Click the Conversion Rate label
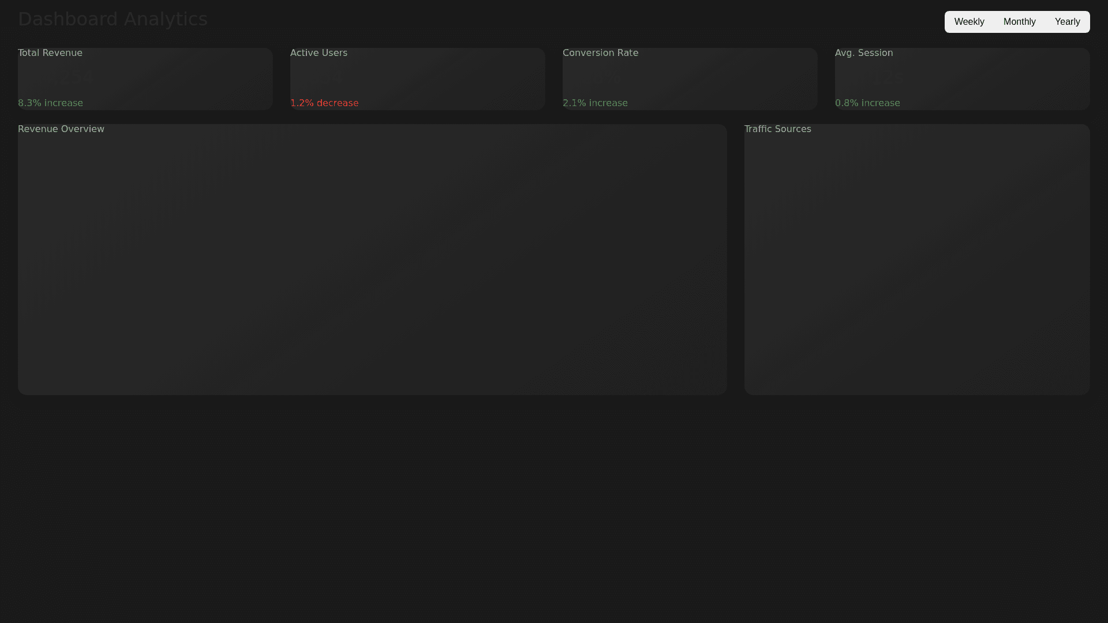 [x=600, y=53]
